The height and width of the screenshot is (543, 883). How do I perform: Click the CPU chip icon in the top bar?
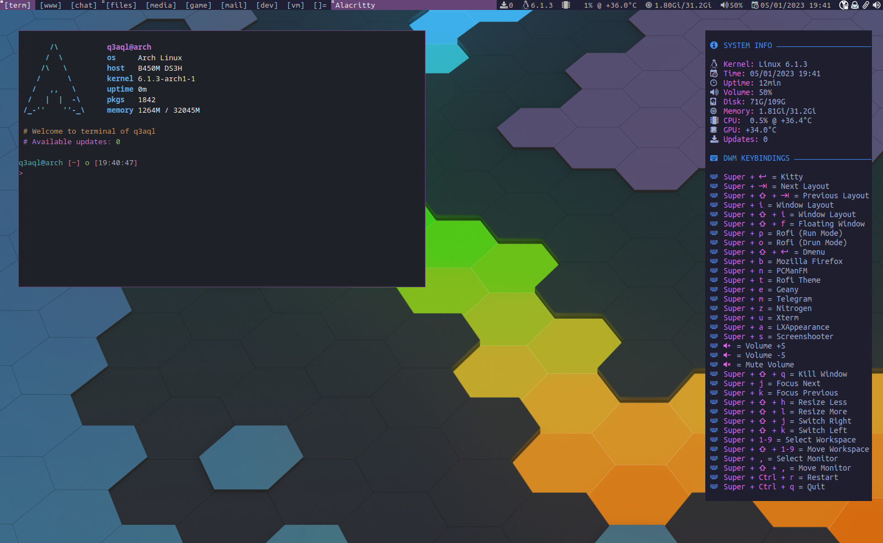[x=566, y=5]
